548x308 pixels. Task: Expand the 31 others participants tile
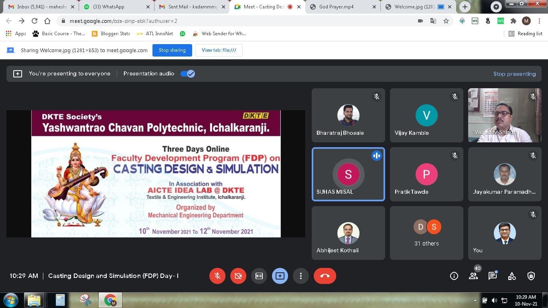[x=426, y=233]
